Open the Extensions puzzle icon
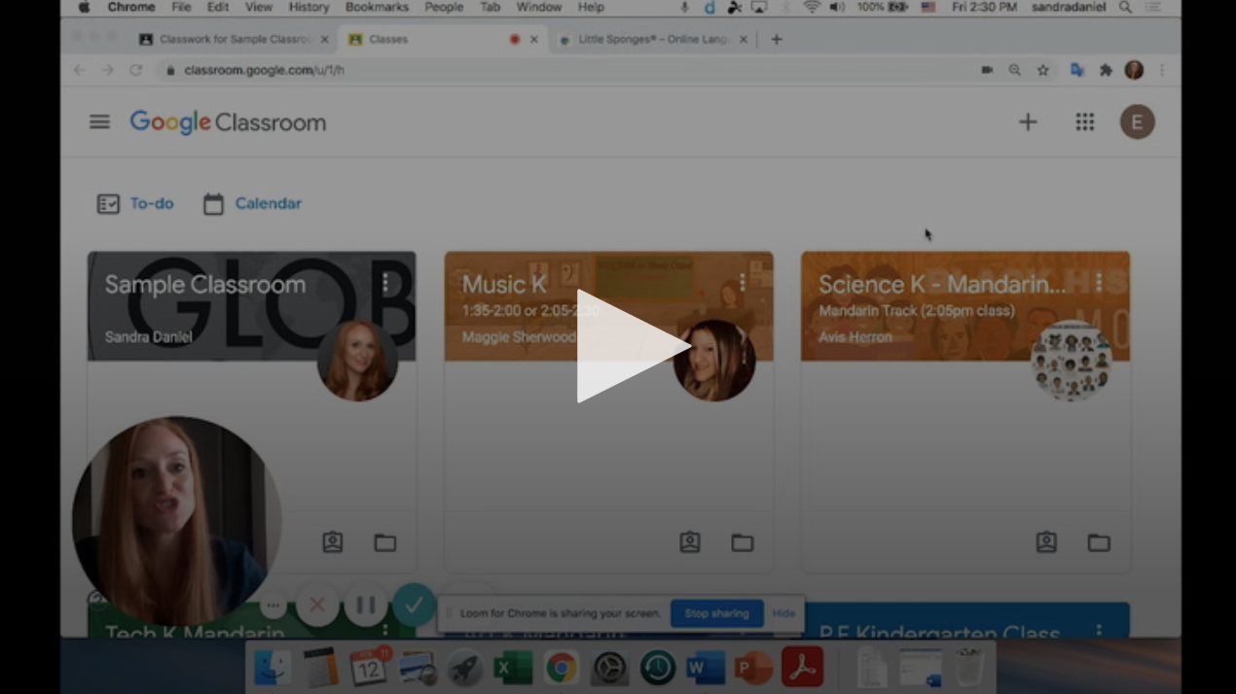This screenshot has height=694, width=1236. (x=1106, y=70)
